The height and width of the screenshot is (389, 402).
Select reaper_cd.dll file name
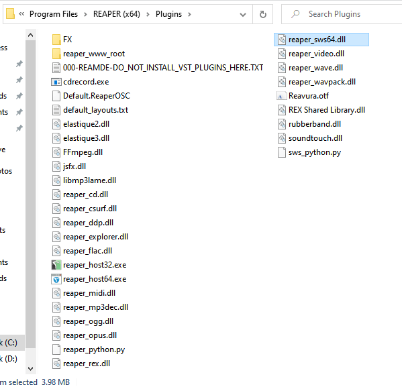point(86,194)
